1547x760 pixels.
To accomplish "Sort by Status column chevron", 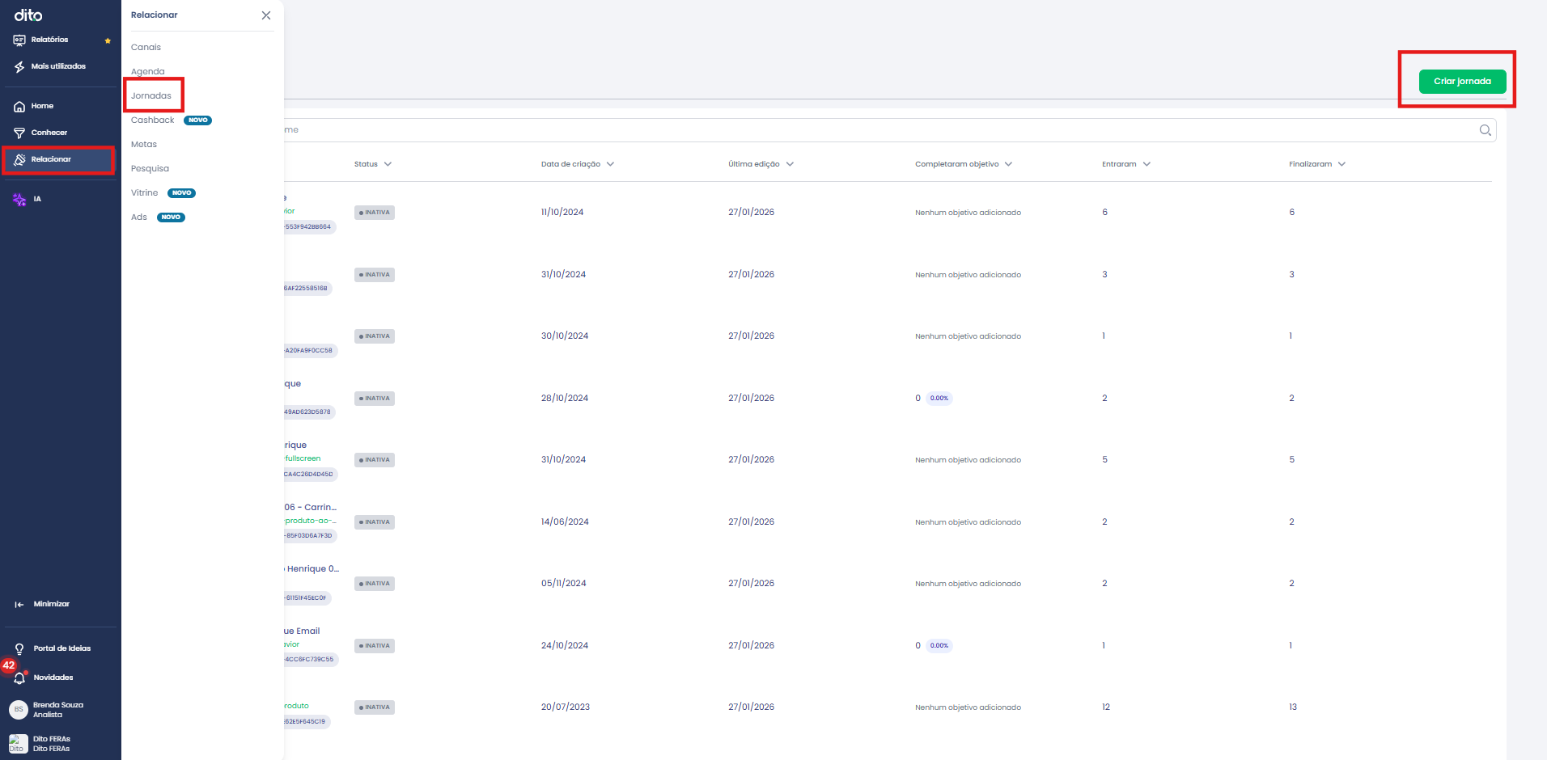I will (388, 164).
